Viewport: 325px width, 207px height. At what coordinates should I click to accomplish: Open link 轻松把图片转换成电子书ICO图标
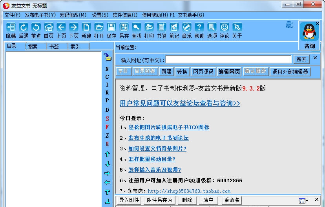click(x=169, y=127)
